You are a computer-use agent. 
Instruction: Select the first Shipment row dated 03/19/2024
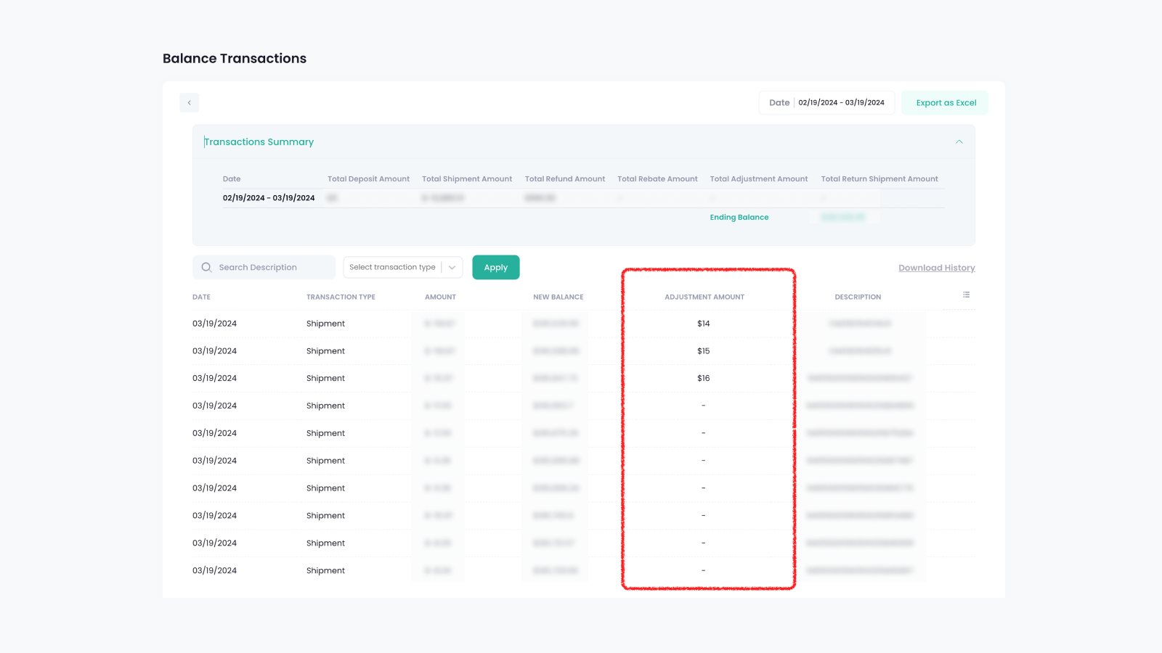(325, 324)
